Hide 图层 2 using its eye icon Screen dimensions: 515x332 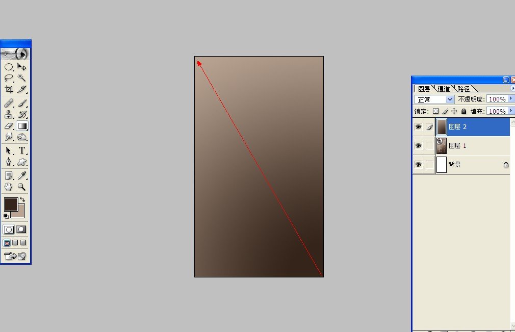click(418, 127)
